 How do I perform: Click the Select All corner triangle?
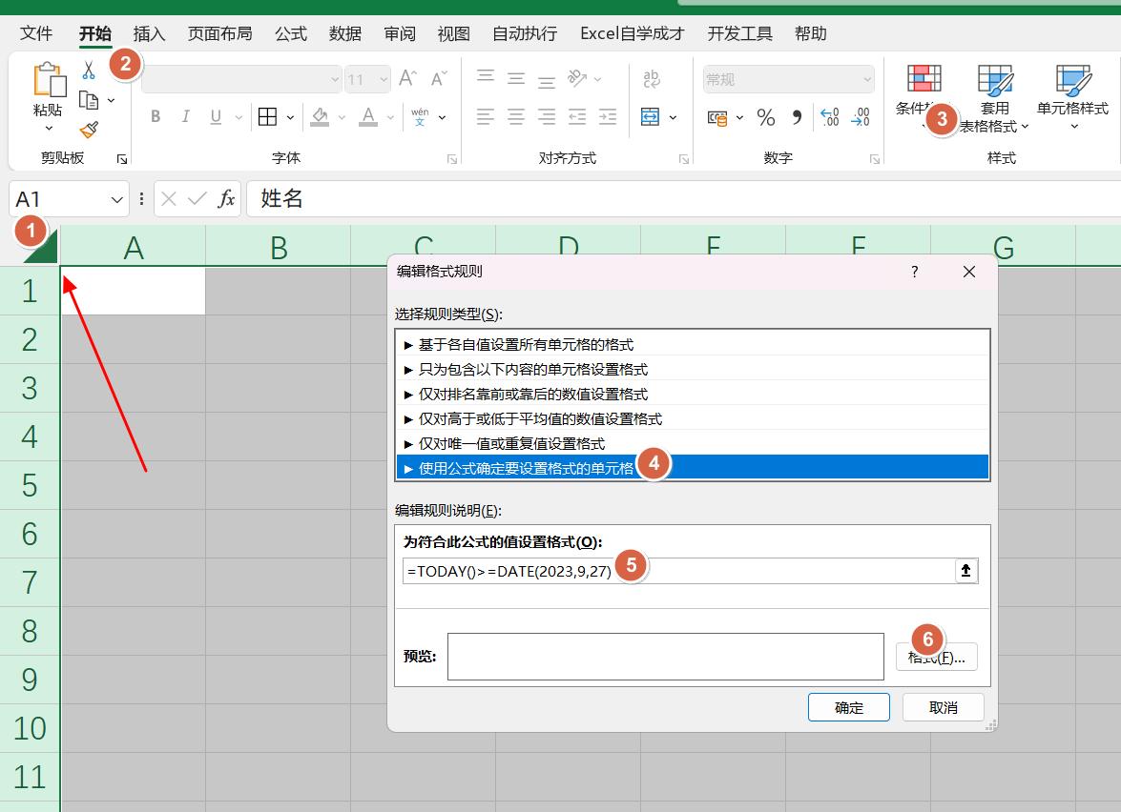(39, 247)
